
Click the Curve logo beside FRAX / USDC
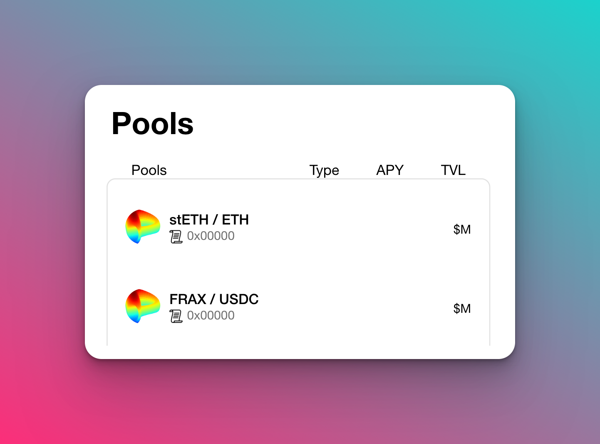[x=143, y=306]
